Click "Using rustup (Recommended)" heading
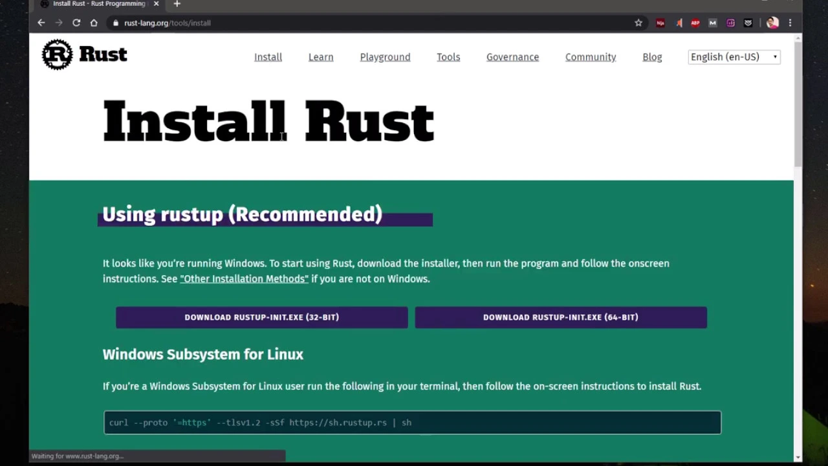Screen dimensions: 828x466 coord(243,214)
